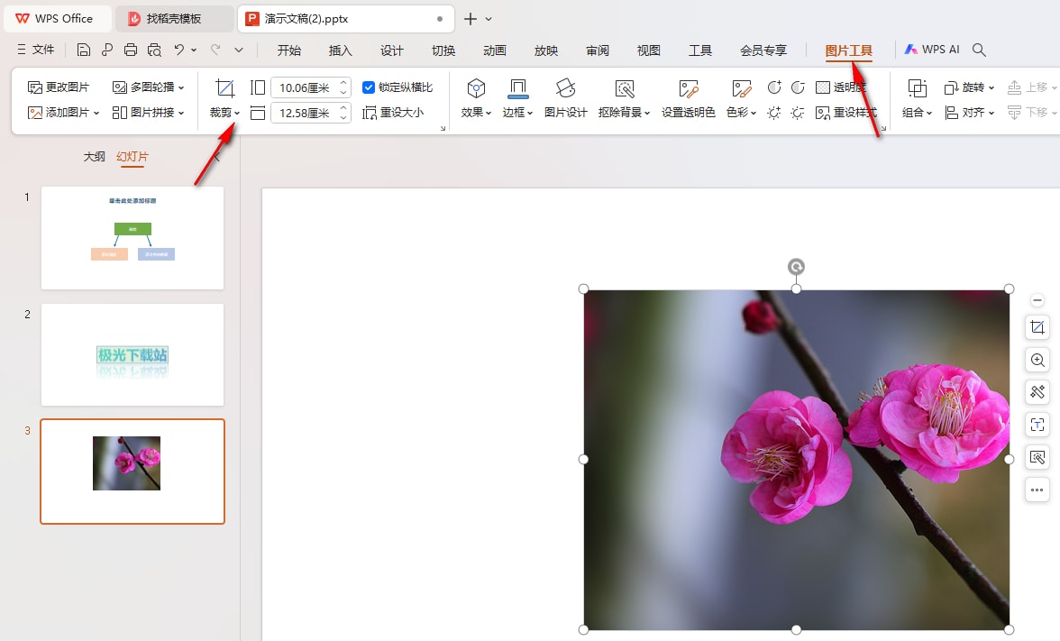Switch to the 插入 tab
1060x641 pixels.
[x=340, y=50]
